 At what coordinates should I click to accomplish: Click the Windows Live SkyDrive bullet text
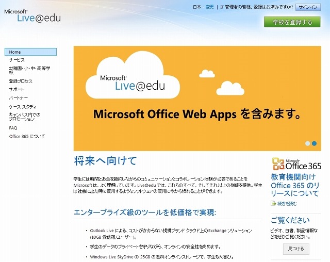click(162, 257)
